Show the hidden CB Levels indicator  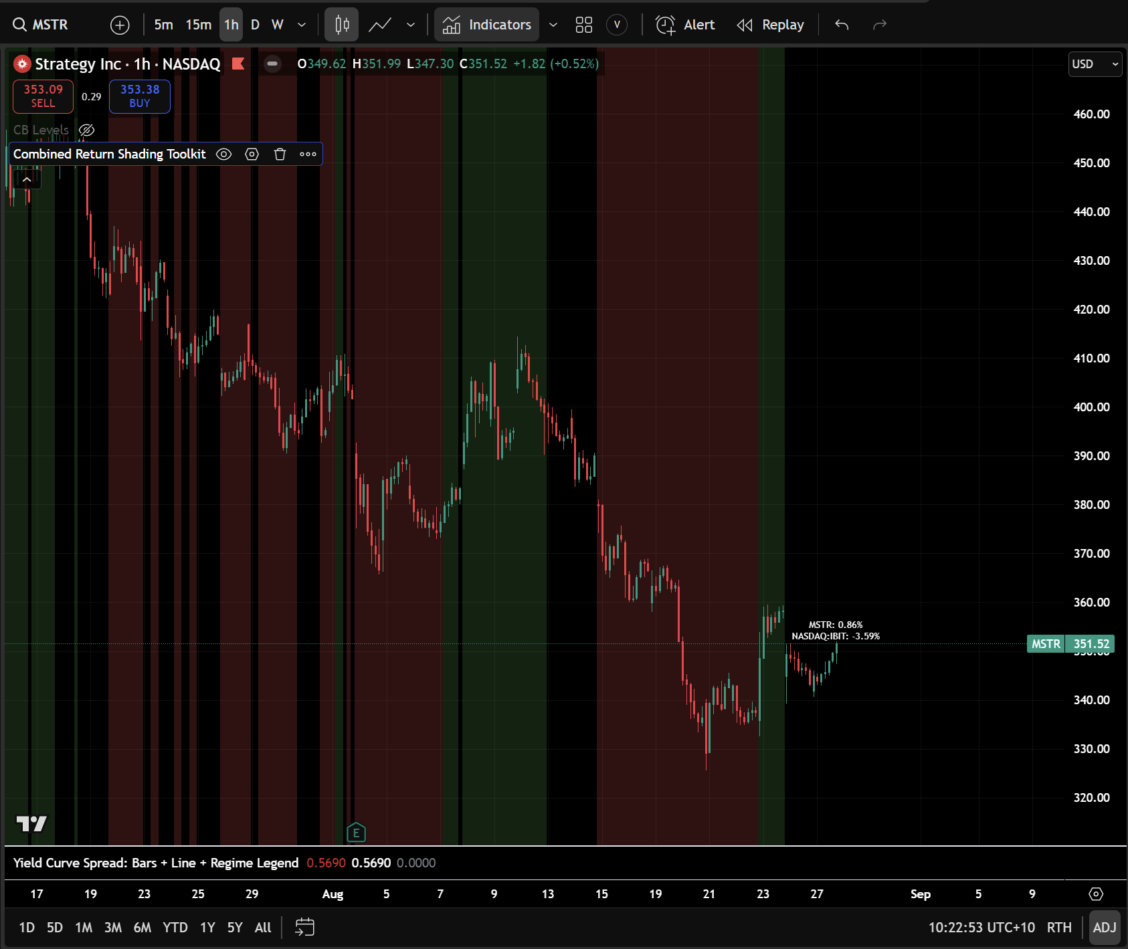tap(87, 130)
